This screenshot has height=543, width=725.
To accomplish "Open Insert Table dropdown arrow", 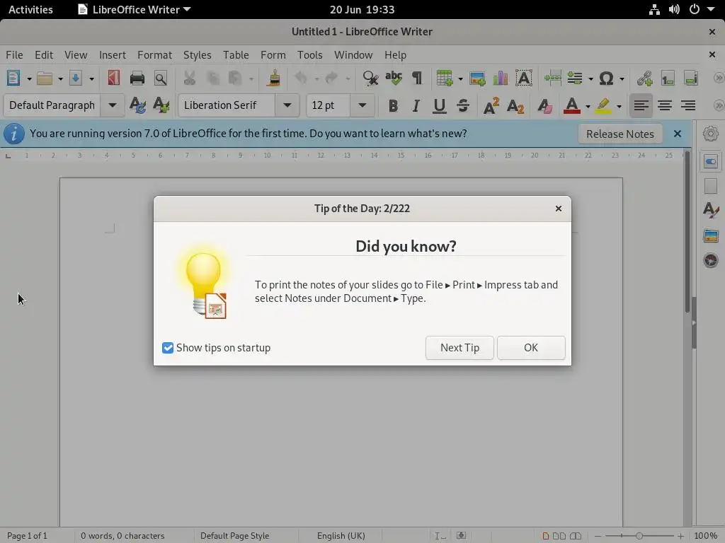I will click(460, 79).
